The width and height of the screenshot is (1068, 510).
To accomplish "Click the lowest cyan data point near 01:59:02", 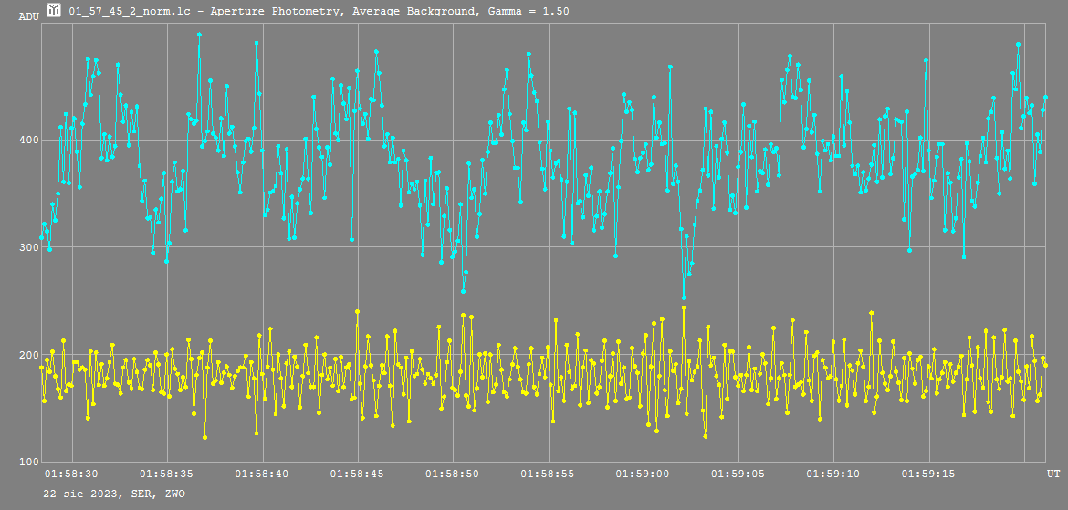I will tap(684, 297).
